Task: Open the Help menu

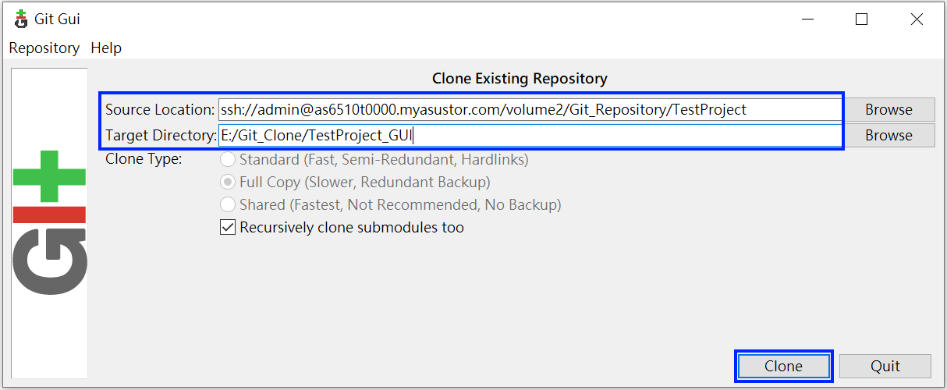Action: [x=106, y=48]
